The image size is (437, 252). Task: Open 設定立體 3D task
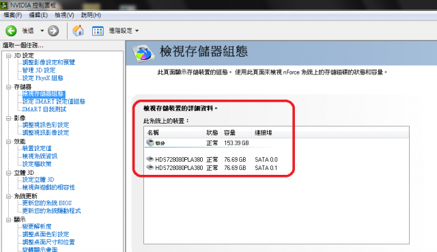point(38,180)
